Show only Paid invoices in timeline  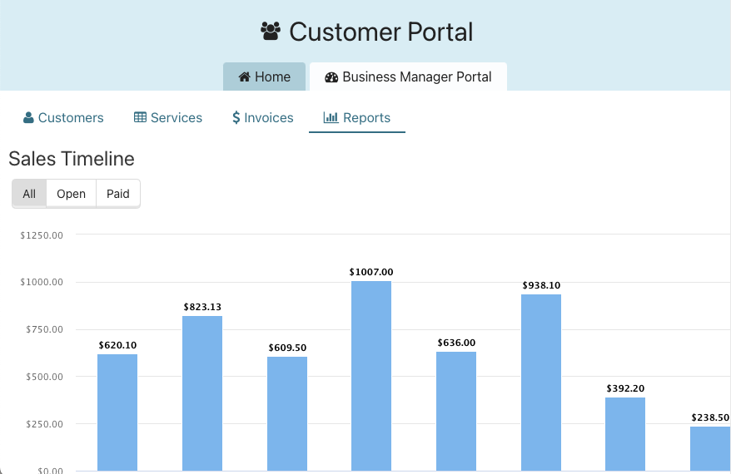(x=118, y=194)
